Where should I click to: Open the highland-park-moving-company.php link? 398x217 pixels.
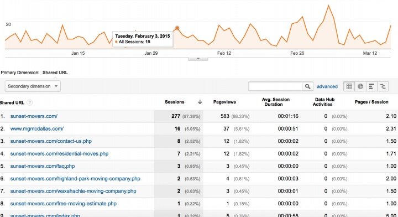tap(75, 178)
